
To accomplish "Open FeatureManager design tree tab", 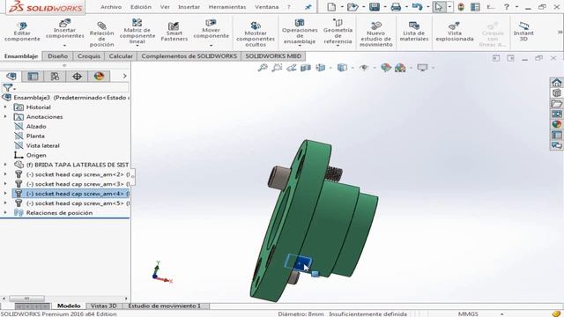I will coord(11,77).
